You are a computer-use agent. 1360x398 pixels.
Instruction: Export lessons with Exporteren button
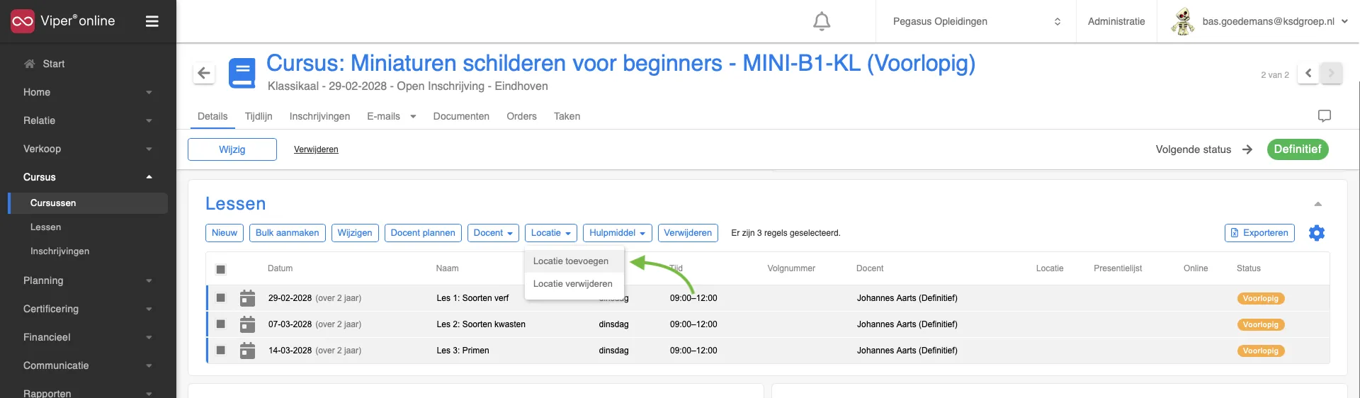coord(1259,233)
